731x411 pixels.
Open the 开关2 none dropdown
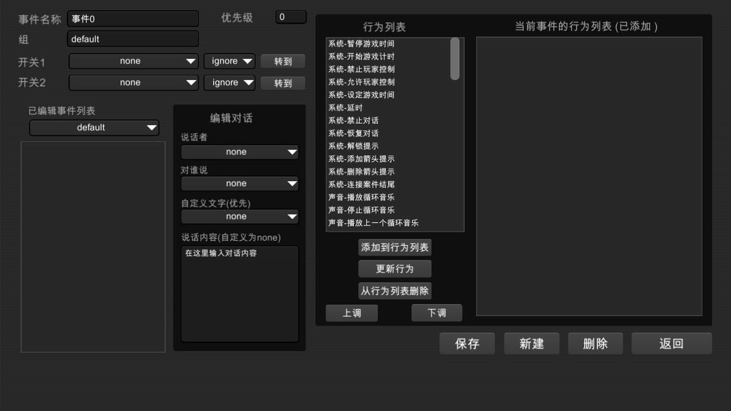coord(134,83)
